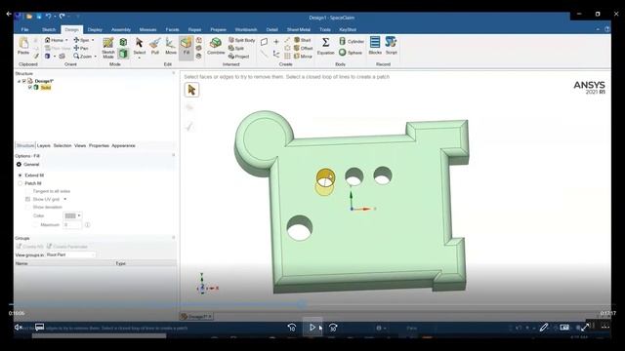The height and width of the screenshot is (351, 625).
Task: Select the Extend fill radio option
Action: point(20,175)
